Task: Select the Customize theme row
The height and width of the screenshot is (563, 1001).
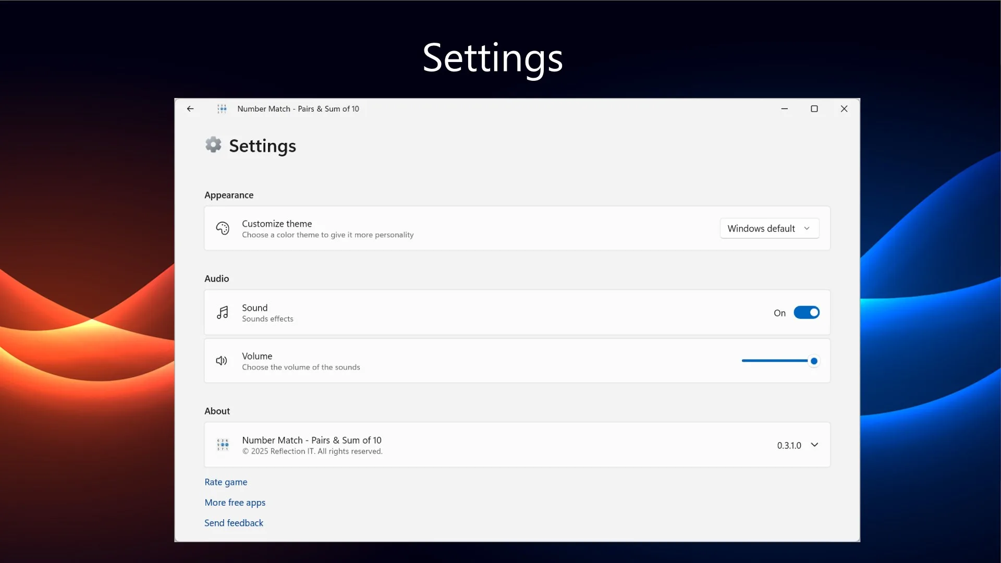Action: [517, 228]
